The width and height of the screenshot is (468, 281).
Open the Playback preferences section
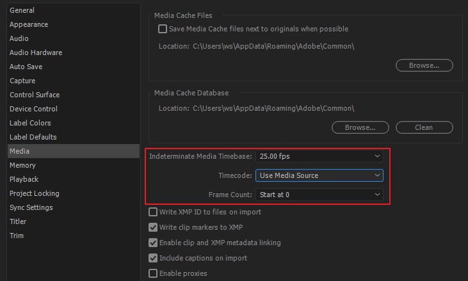click(x=24, y=179)
